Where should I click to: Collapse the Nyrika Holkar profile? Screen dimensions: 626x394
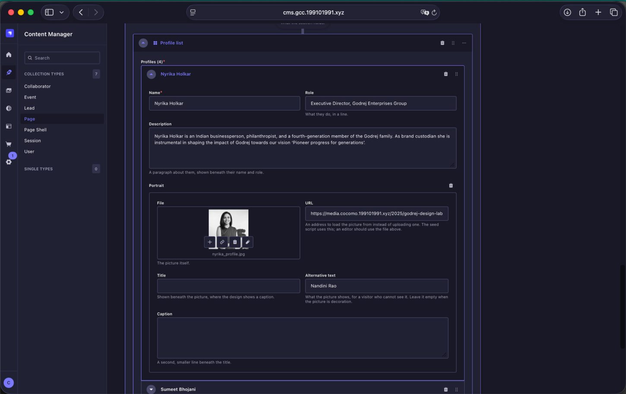(x=151, y=74)
